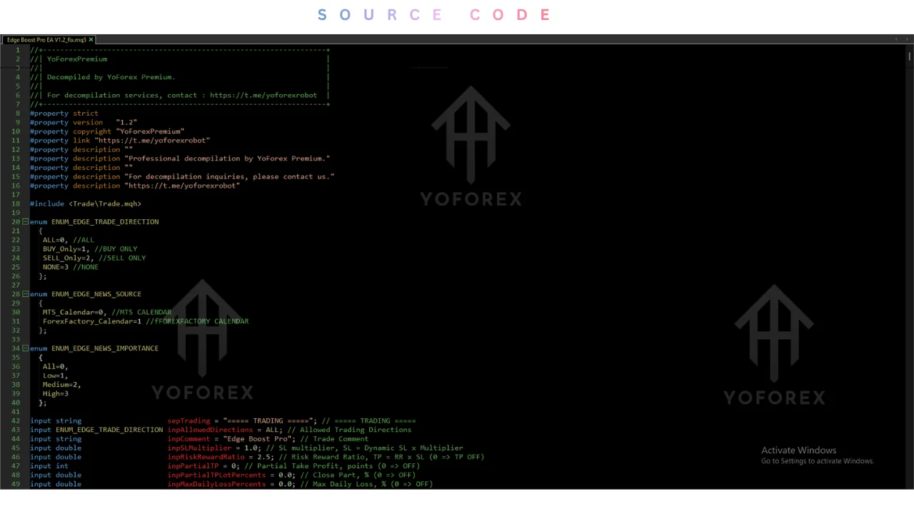This screenshot has width=914, height=514.
Task: Click the property link "https://t.me/yoforexrobot" string
Action: tap(152, 141)
